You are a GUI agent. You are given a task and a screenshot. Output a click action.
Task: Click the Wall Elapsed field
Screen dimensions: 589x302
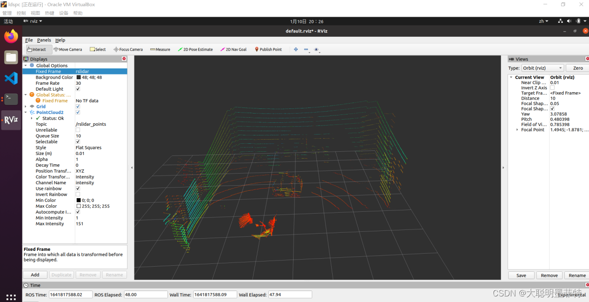pos(290,295)
